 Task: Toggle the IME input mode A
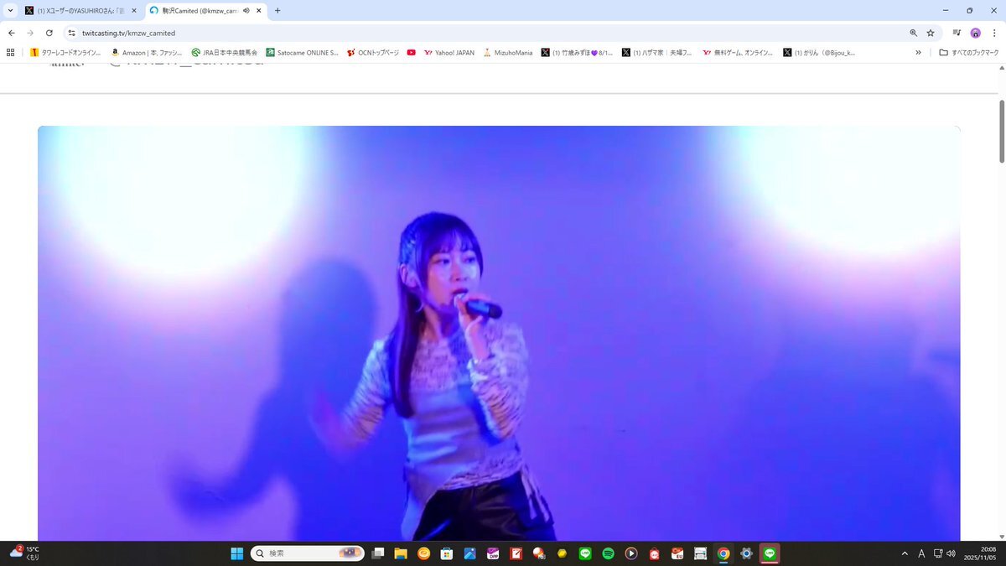pyautogui.click(x=921, y=553)
